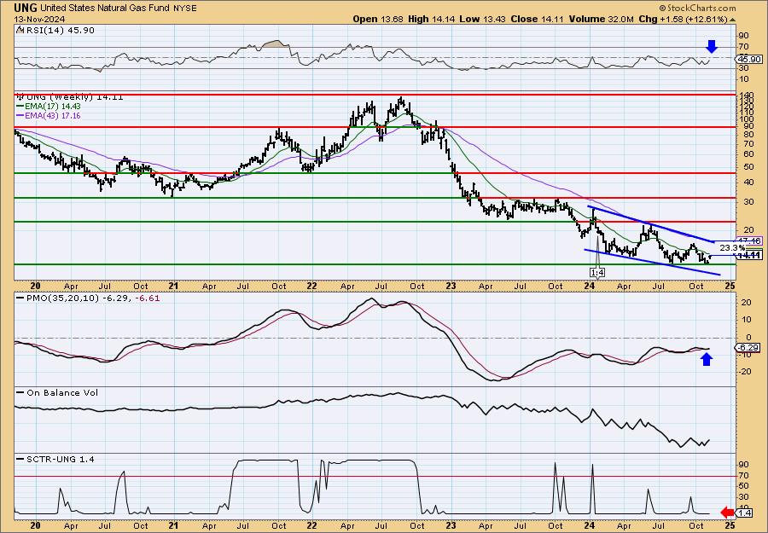Click the United States Natural Gas Fund title

pos(105,9)
